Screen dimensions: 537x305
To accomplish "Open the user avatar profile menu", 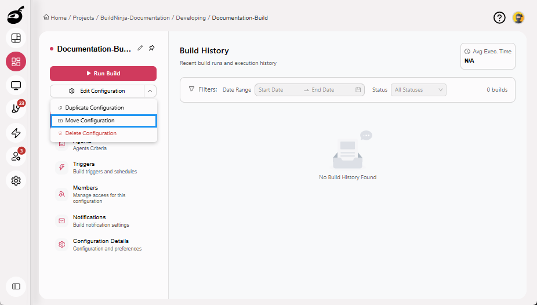I will coord(518,18).
